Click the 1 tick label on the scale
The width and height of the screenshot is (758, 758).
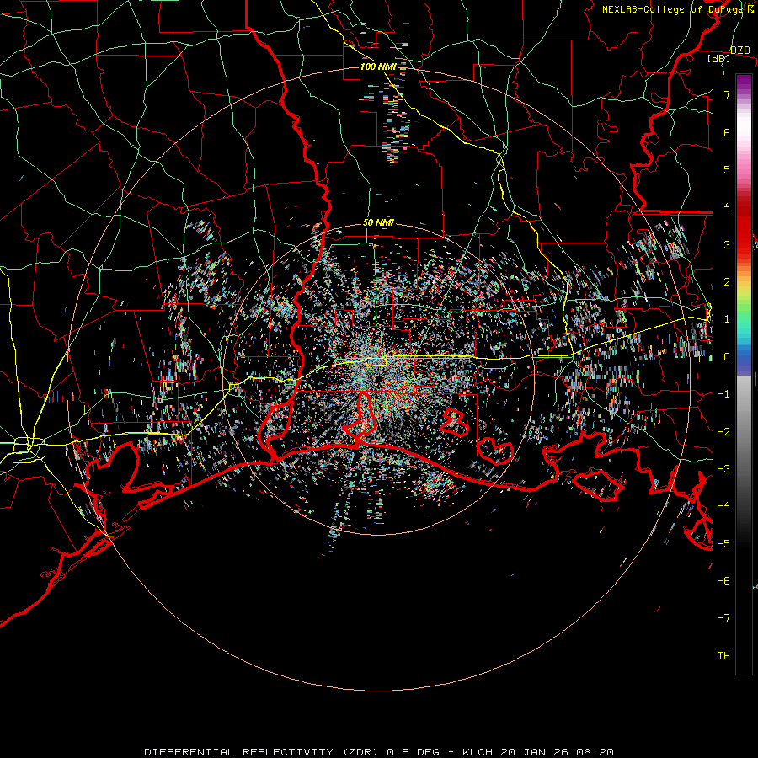pyautogui.click(x=727, y=319)
